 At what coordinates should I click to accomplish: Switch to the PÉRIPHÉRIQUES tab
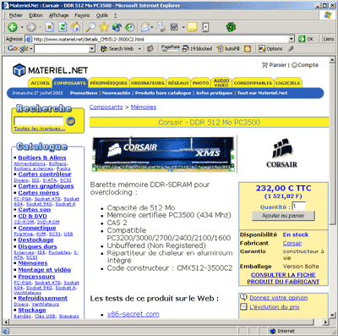point(108,83)
